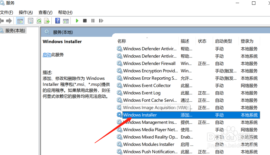This screenshot has width=270, height=155.
Task: Click the gear icon of Windows Encryption Provider row
Action: pyautogui.click(x=119, y=71)
